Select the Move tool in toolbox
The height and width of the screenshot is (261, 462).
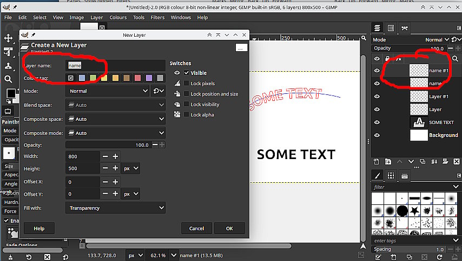[9, 38]
